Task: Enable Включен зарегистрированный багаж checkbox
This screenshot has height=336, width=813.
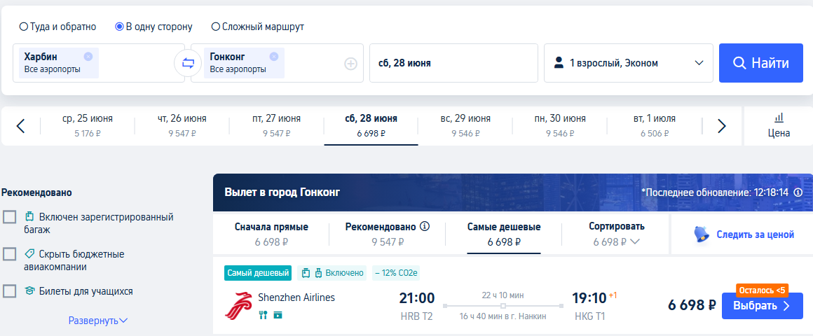Action: click(x=9, y=217)
